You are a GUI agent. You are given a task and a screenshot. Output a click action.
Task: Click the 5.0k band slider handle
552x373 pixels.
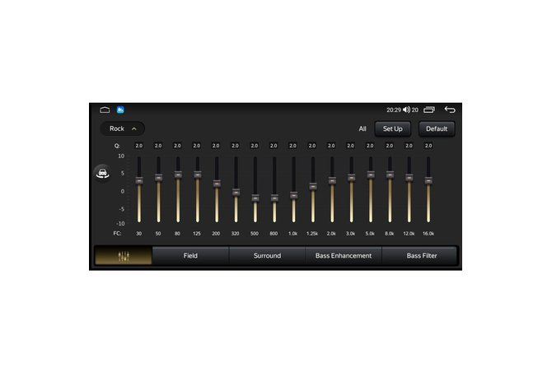pyautogui.click(x=371, y=175)
